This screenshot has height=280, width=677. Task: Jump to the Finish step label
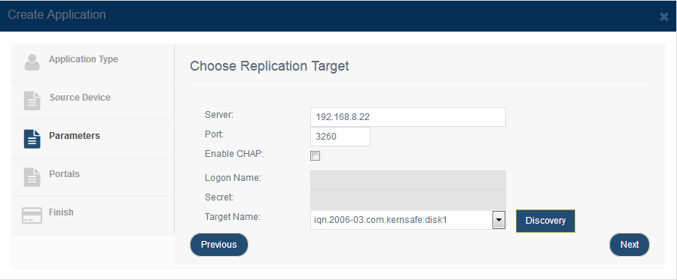point(61,212)
